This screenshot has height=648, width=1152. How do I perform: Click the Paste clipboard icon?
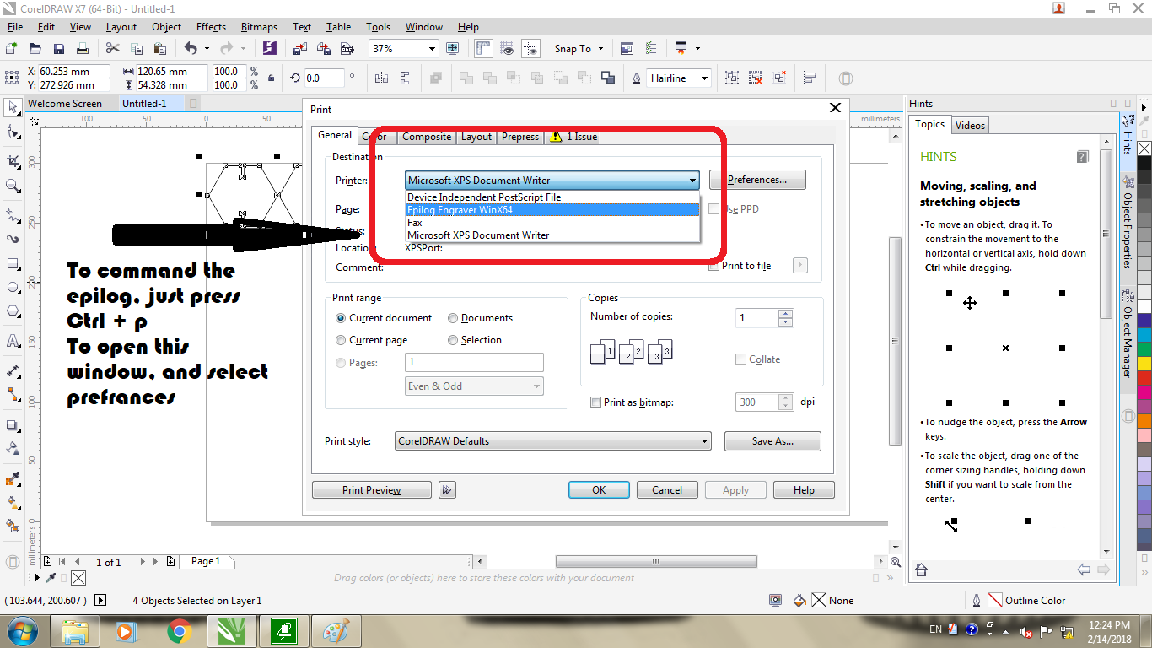tap(160, 49)
